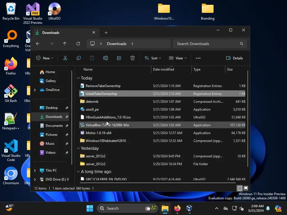This screenshot has width=287, height=215.
Task: Select the debomb compressed archive
Action: click(x=162, y=101)
